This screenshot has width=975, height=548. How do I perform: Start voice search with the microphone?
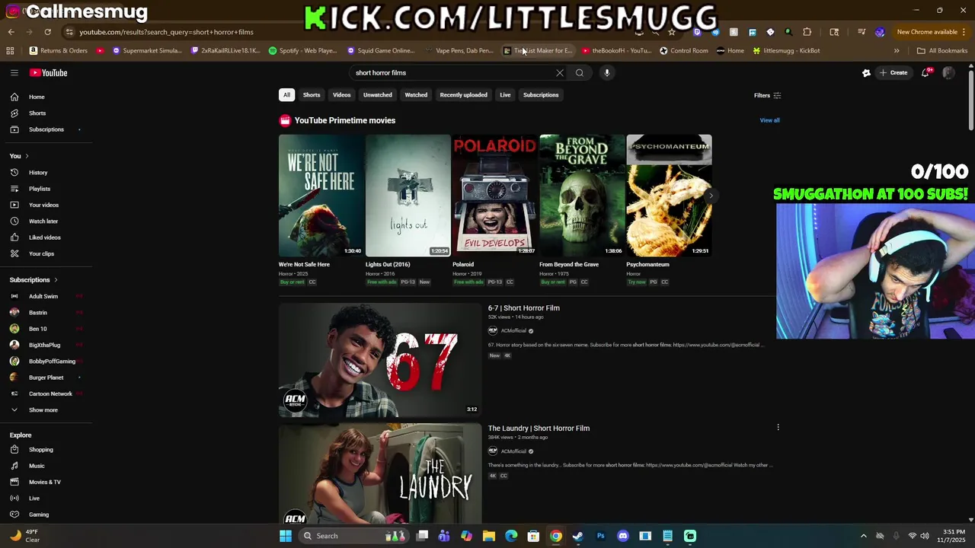607,73
